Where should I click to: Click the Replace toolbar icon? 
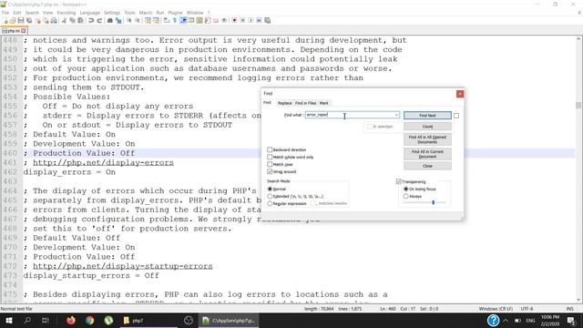coord(118,21)
